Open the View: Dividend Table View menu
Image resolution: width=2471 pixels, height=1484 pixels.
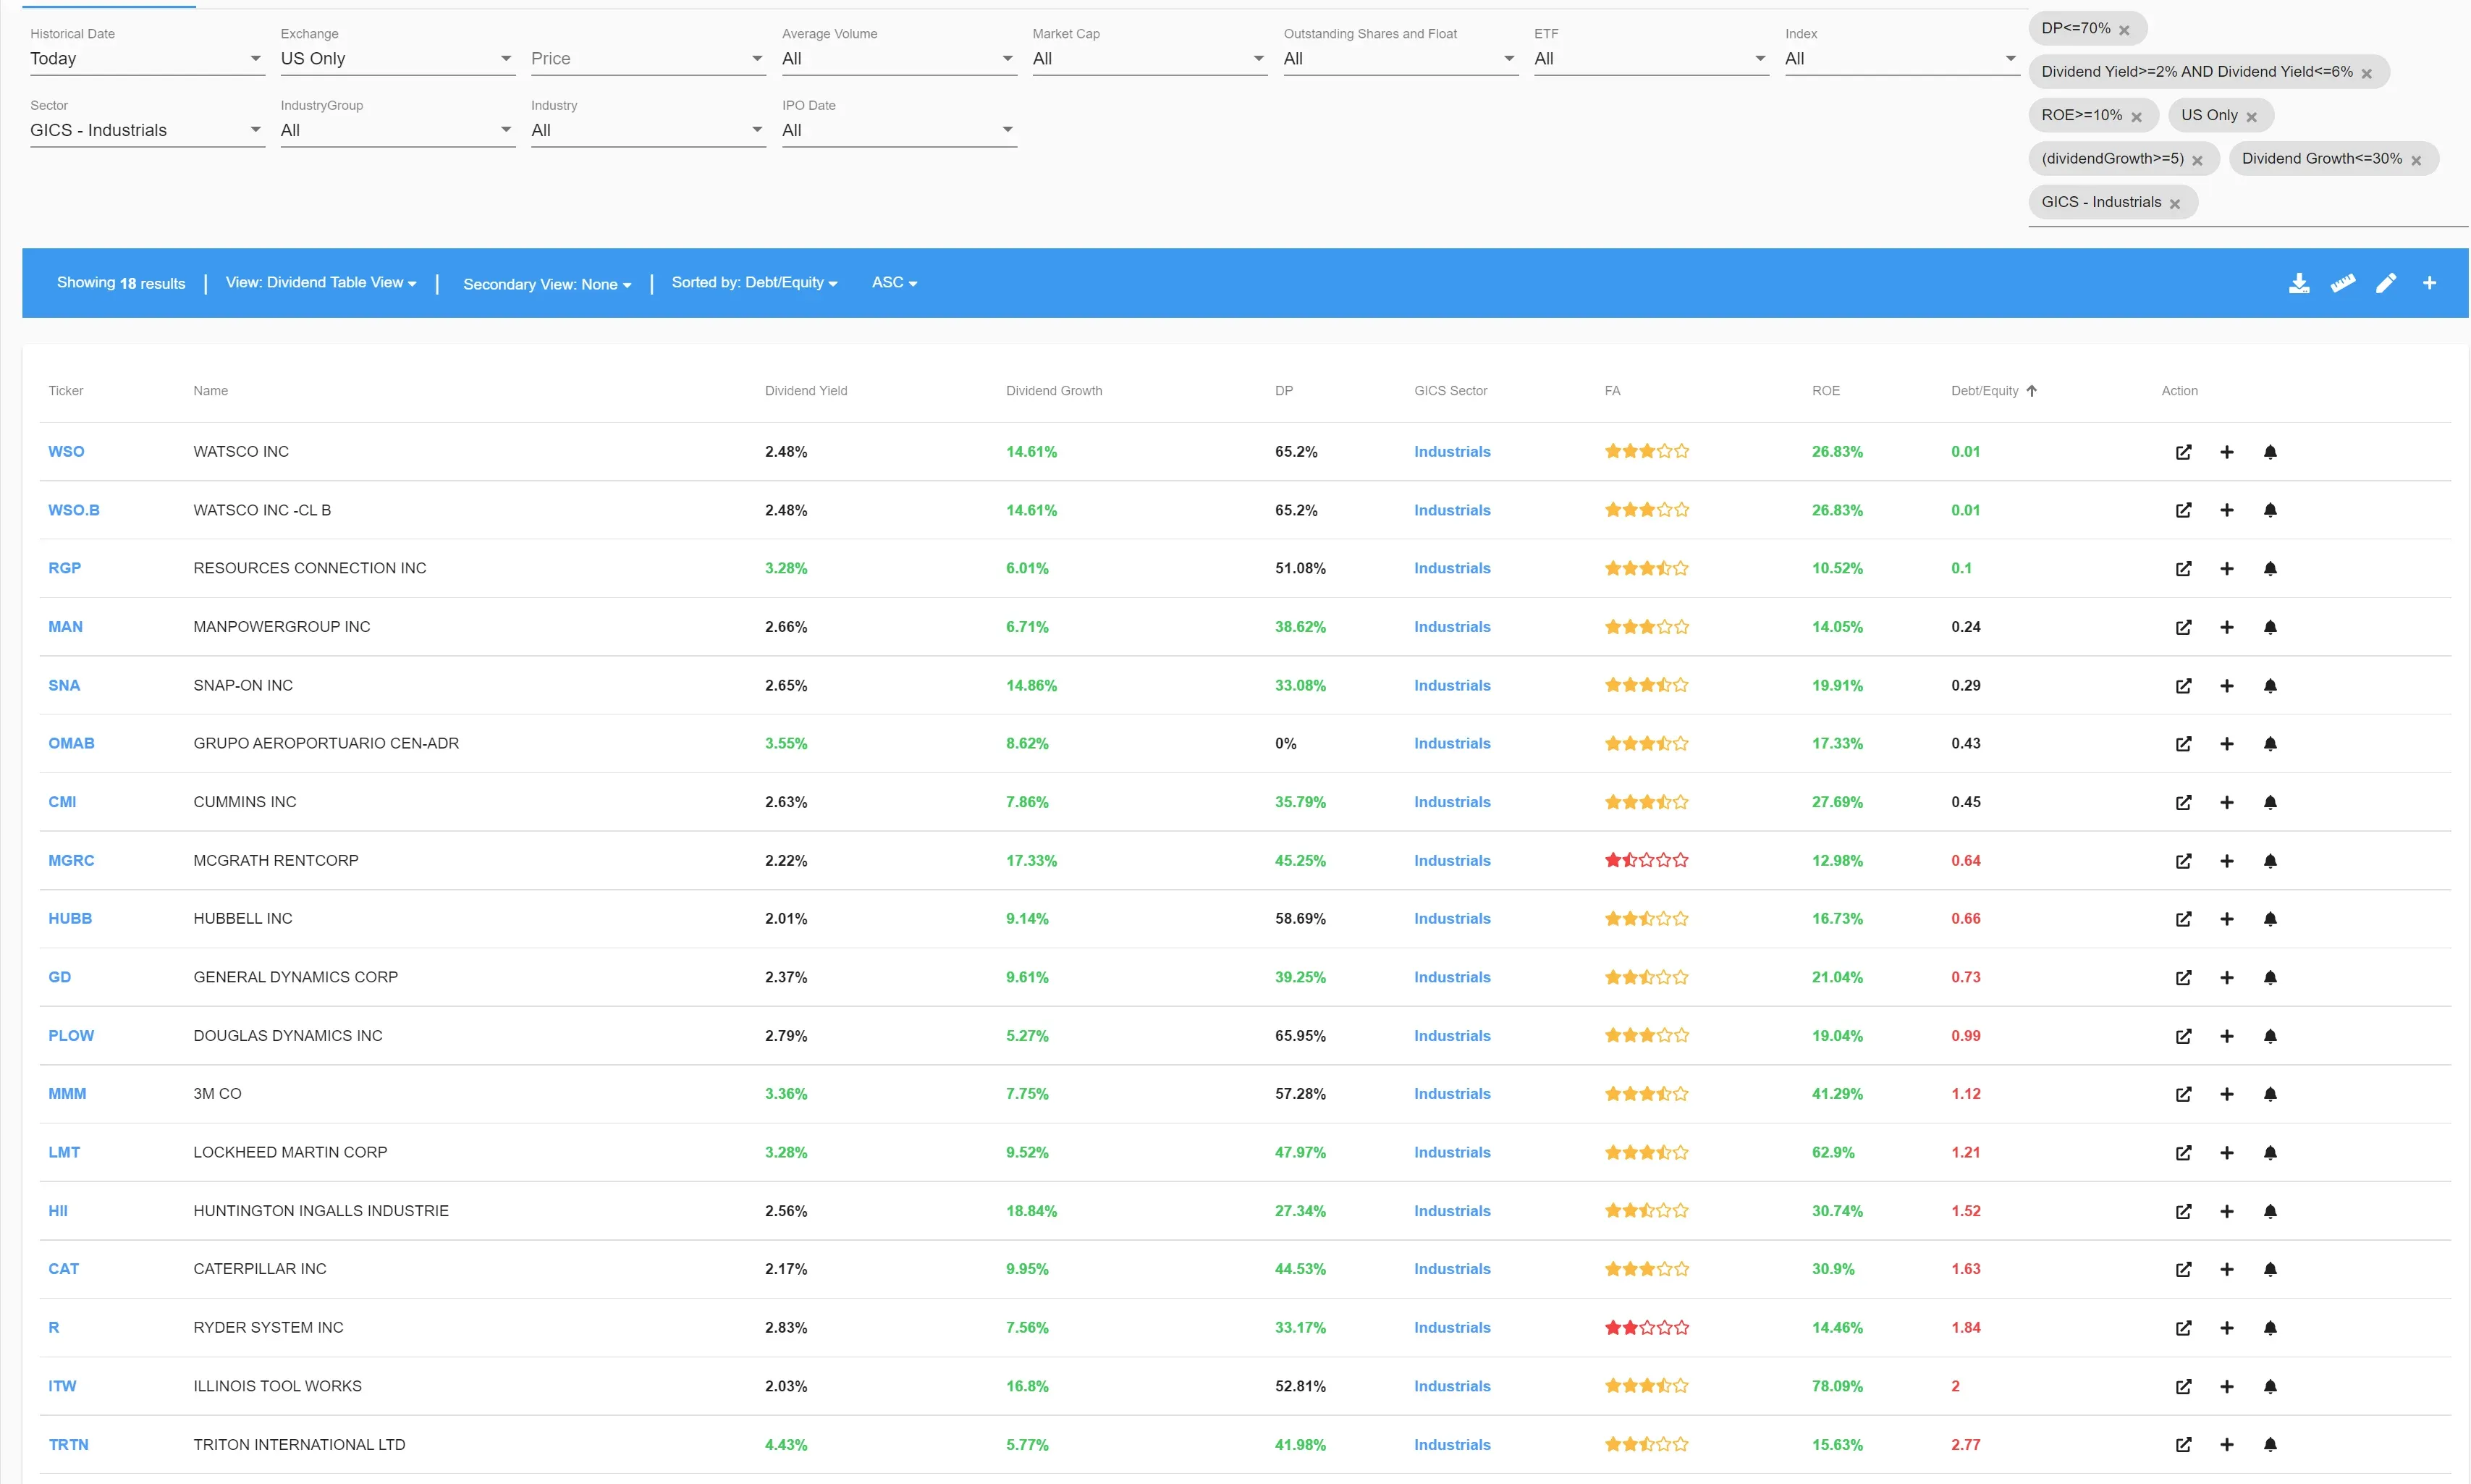(x=321, y=283)
